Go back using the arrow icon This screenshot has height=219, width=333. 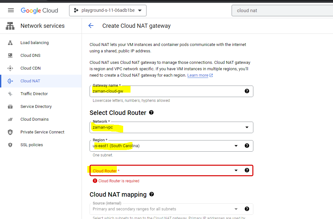(x=91, y=26)
